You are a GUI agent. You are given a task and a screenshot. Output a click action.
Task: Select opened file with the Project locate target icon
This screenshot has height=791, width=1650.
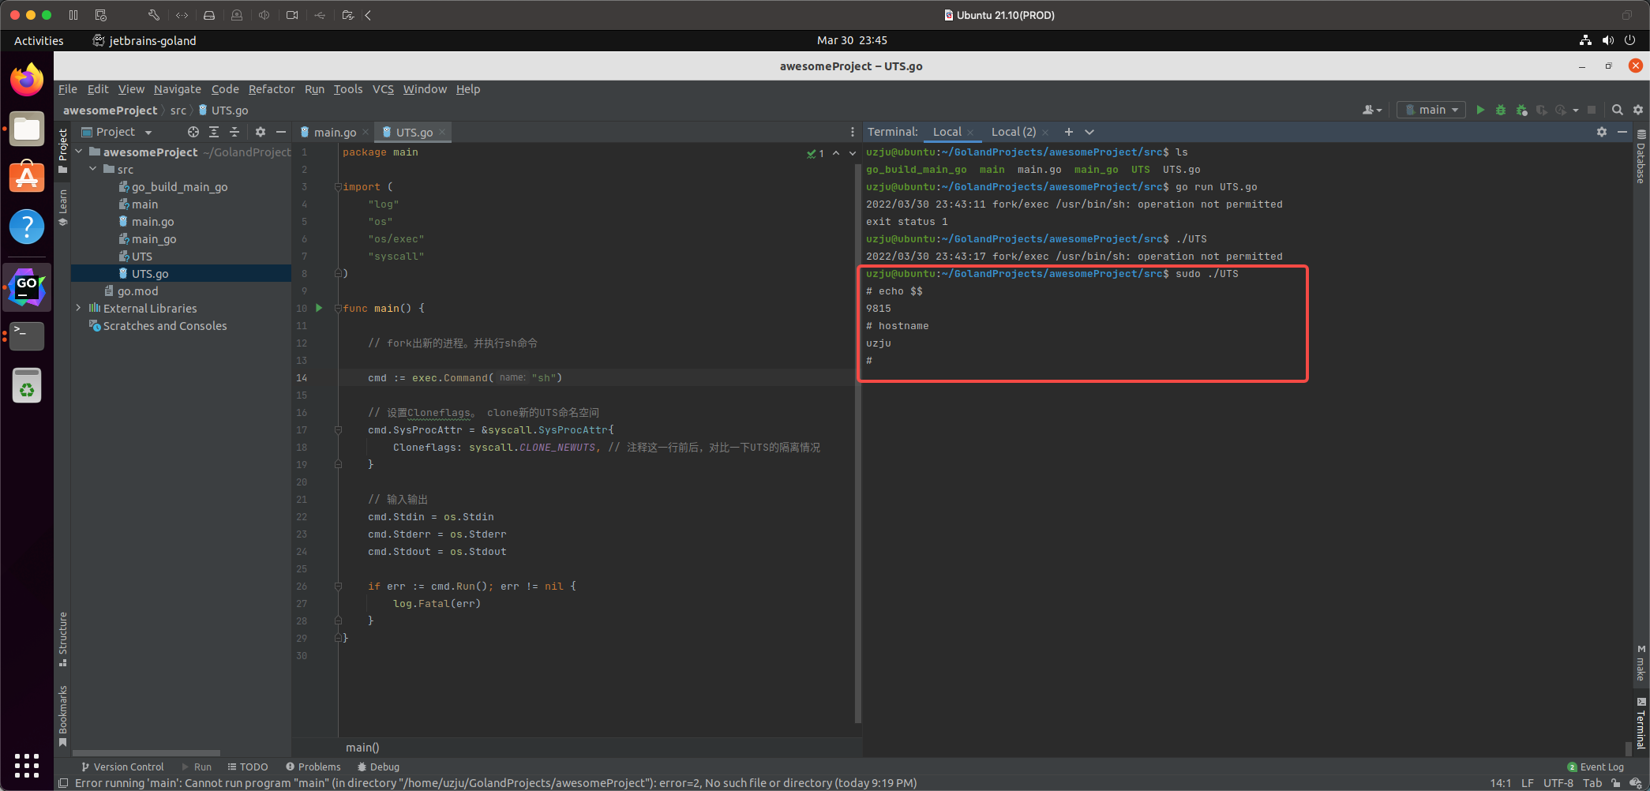click(193, 132)
